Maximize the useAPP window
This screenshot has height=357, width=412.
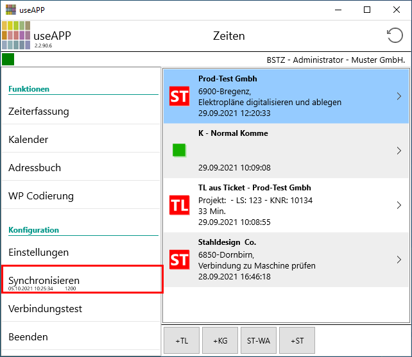[x=367, y=10]
